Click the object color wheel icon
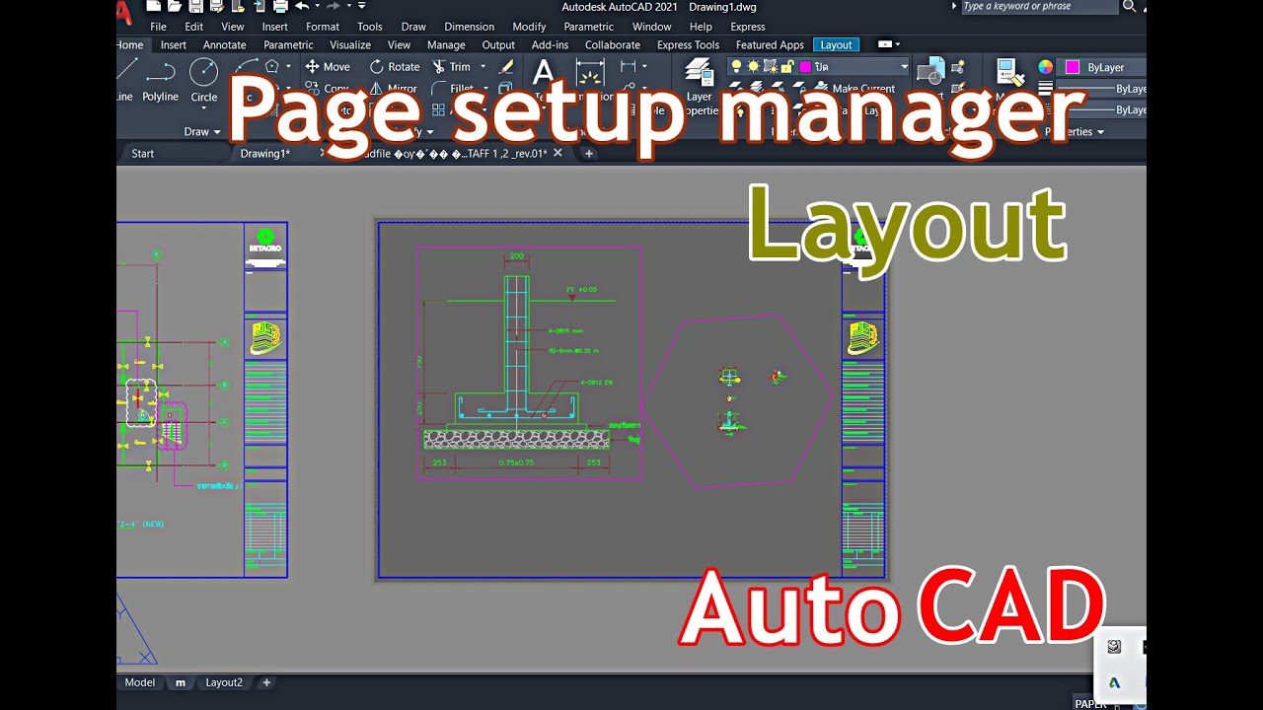Image resolution: width=1263 pixels, height=710 pixels. [1045, 67]
